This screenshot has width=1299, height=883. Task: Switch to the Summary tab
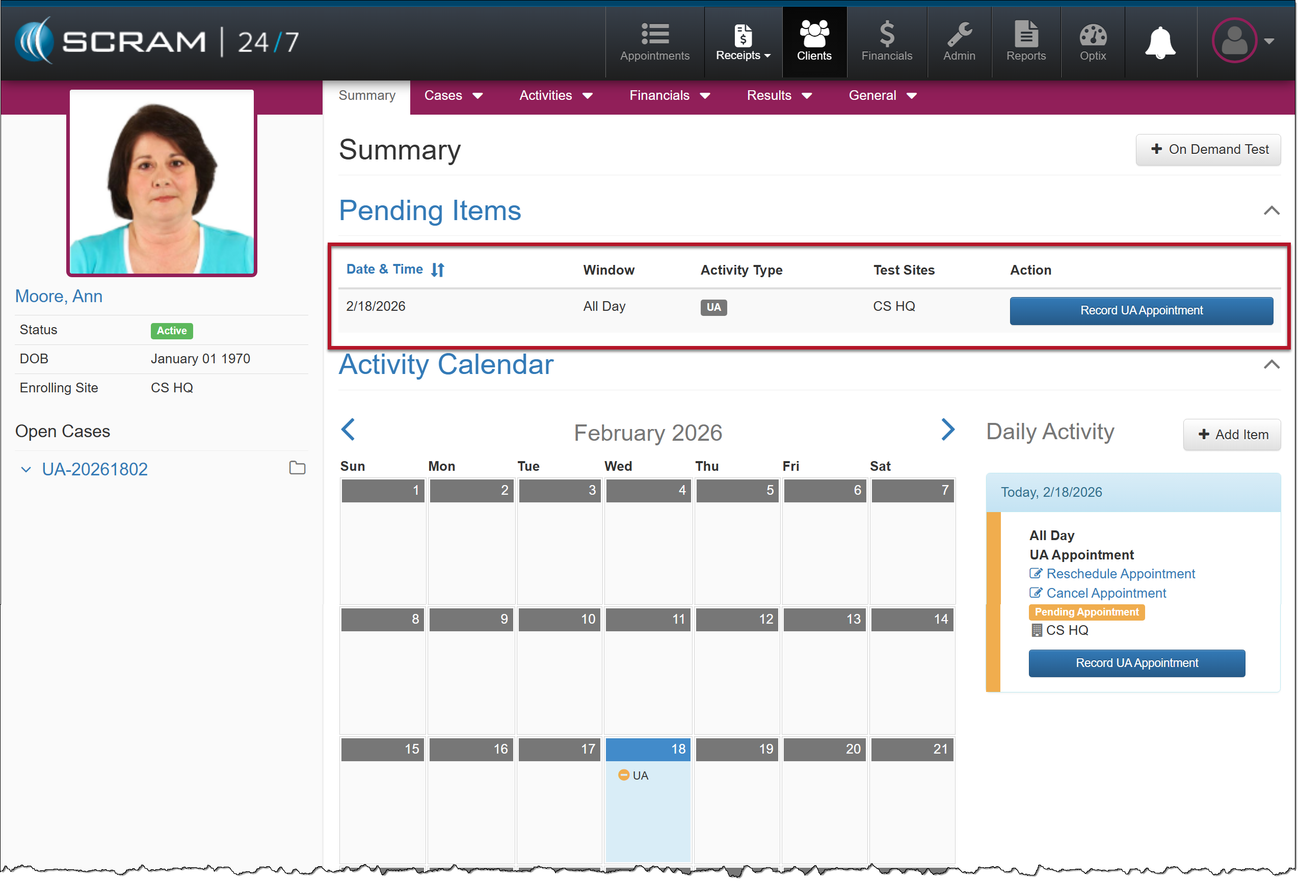click(x=367, y=96)
